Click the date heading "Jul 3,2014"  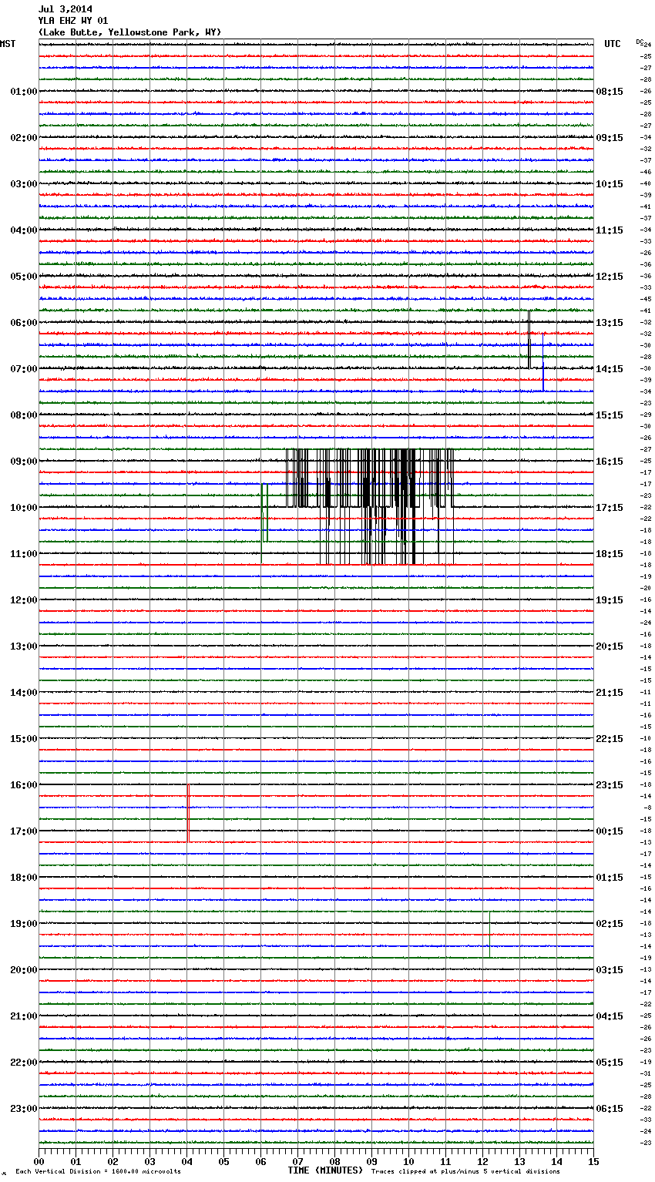(65, 9)
